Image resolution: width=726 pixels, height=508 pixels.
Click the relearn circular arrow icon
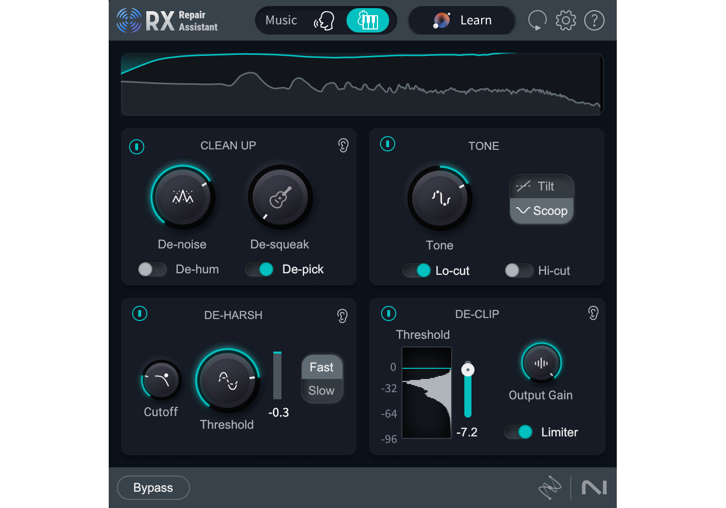tap(537, 21)
